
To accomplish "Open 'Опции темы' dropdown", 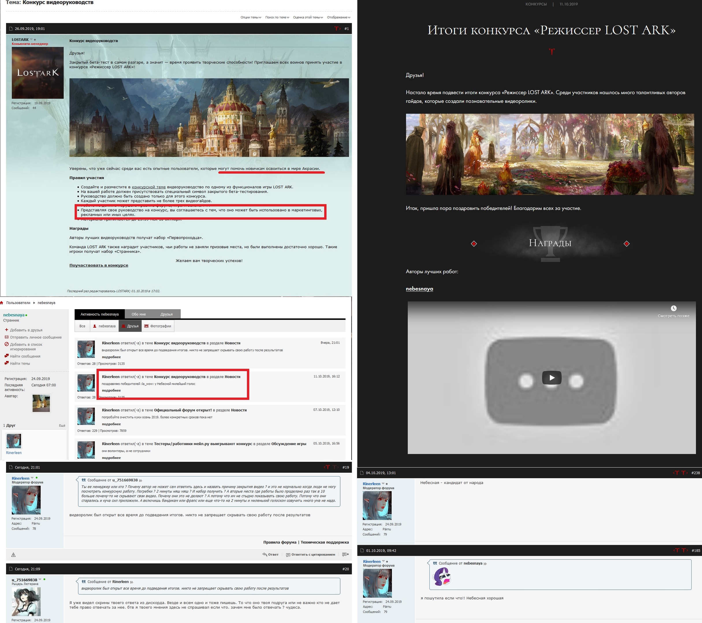I will (251, 17).
